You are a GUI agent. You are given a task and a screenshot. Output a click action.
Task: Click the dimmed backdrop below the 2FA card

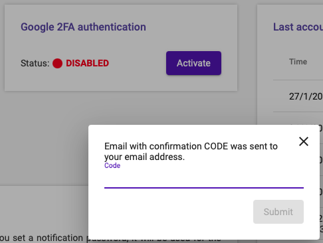click(x=45, y=137)
